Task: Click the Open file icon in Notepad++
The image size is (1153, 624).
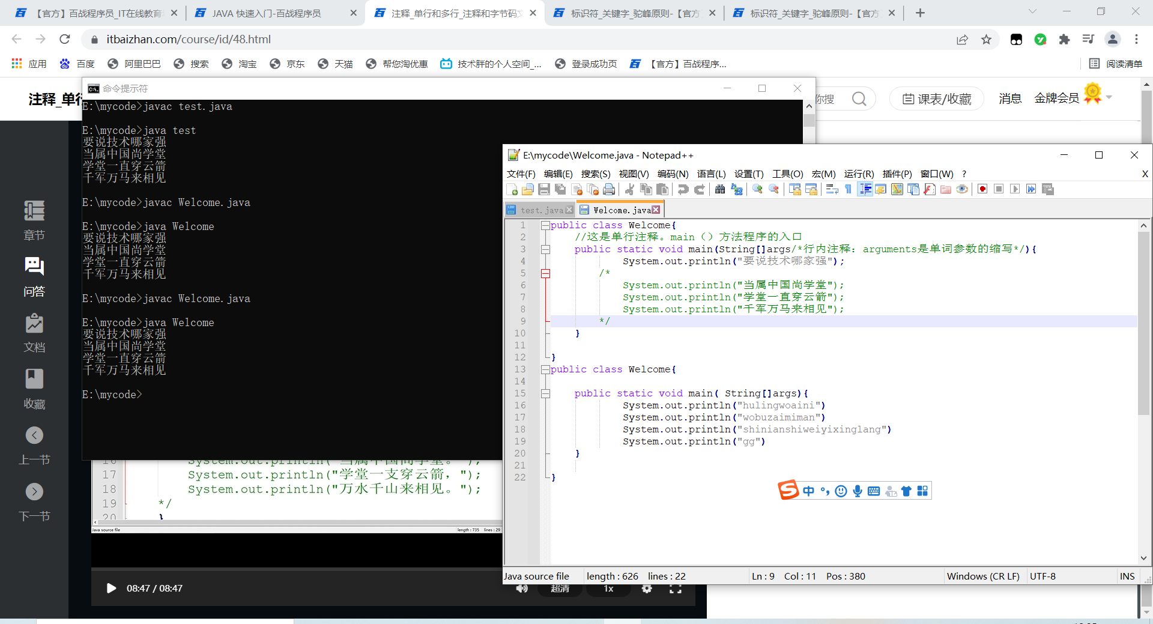Action: [x=528, y=190]
